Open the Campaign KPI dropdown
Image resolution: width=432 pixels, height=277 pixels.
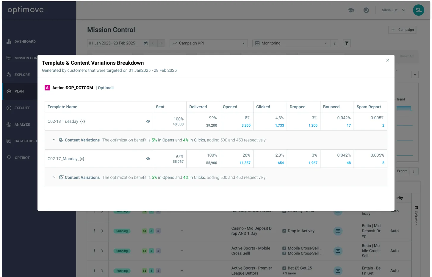coord(209,43)
